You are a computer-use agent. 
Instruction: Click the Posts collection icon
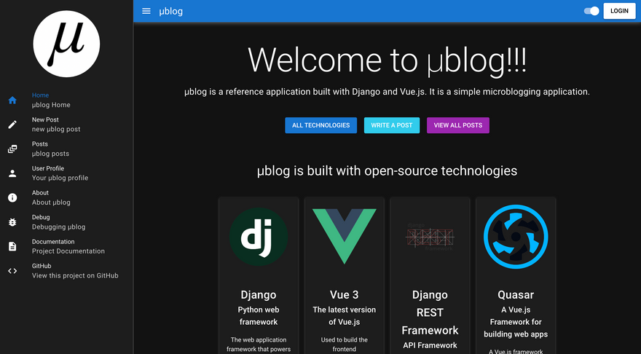pos(12,149)
